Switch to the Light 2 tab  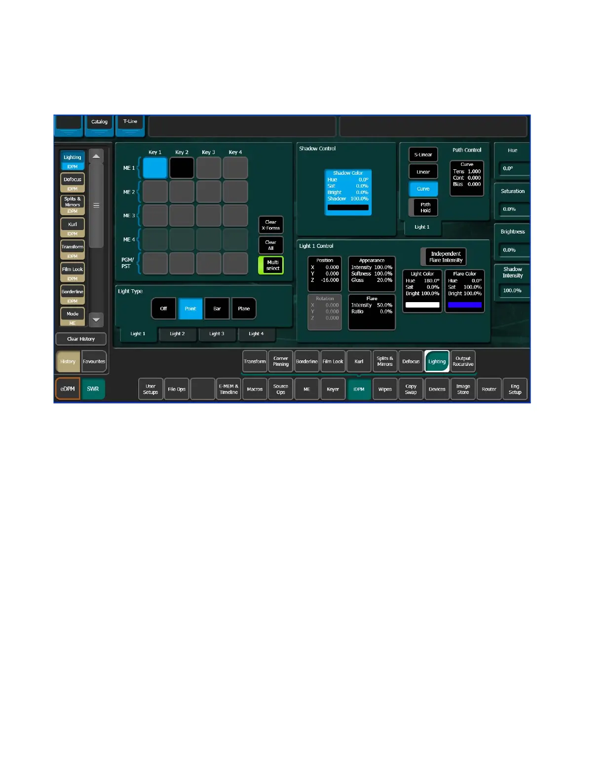point(177,334)
